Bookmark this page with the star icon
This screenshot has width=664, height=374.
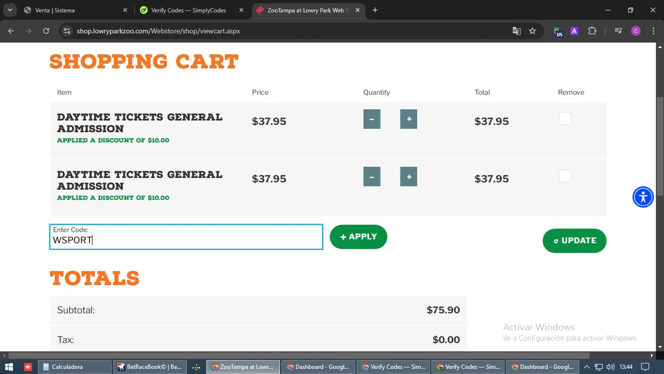tap(533, 31)
